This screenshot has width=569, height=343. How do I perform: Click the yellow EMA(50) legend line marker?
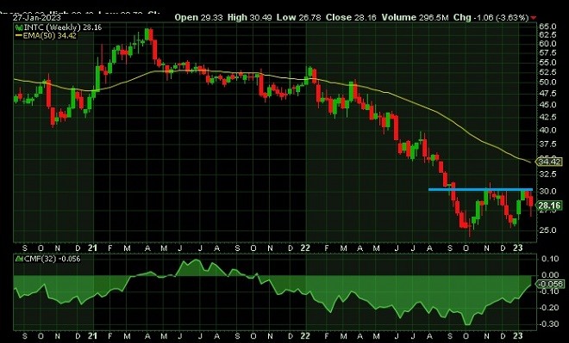pos(19,35)
